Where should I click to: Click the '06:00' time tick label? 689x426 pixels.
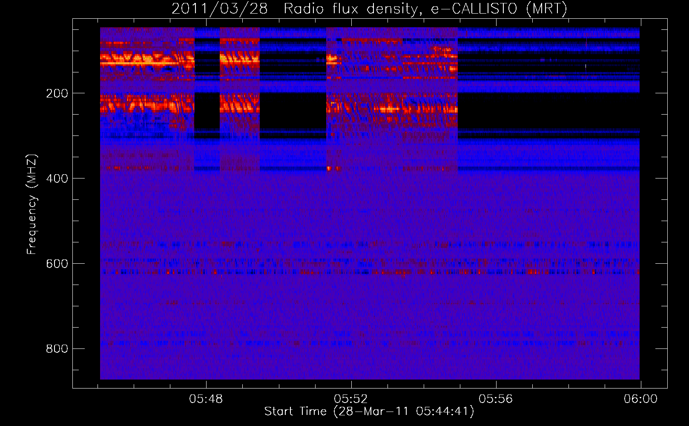(640, 399)
